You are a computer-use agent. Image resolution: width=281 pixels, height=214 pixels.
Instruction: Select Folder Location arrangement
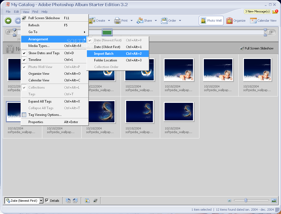118,60
